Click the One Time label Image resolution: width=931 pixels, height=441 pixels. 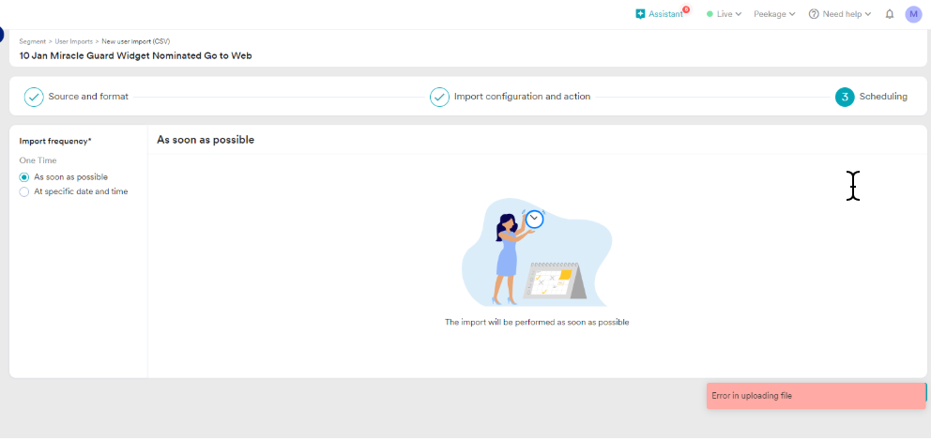pyautogui.click(x=38, y=160)
